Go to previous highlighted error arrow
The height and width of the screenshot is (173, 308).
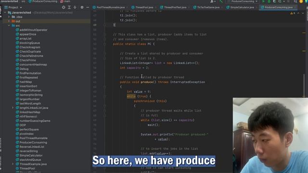pyautogui.click(x=298, y=13)
